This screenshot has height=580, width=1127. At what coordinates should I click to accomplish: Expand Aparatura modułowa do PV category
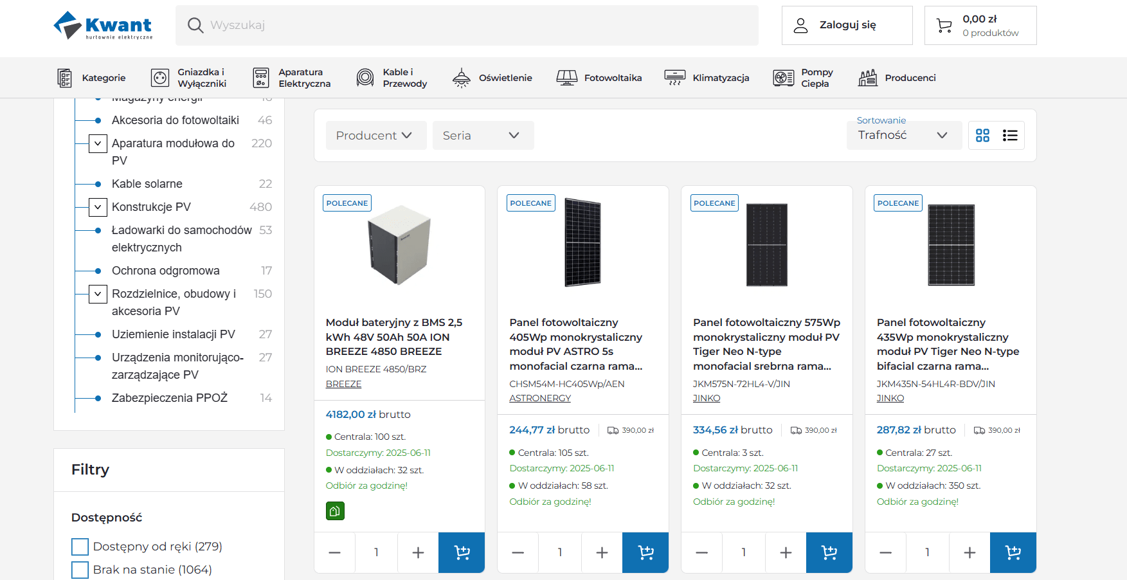click(98, 143)
